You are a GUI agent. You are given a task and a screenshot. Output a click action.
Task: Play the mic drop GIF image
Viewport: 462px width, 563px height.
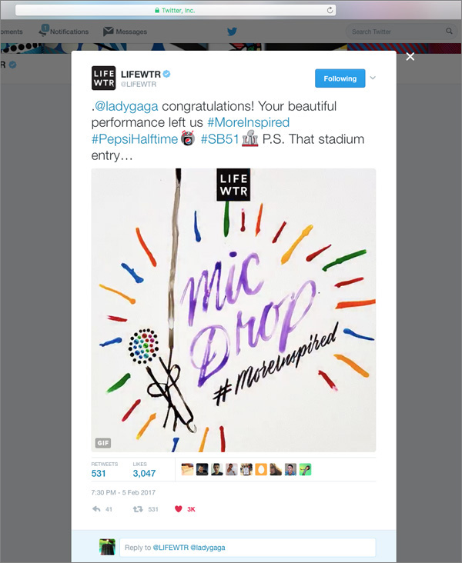(x=234, y=310)
